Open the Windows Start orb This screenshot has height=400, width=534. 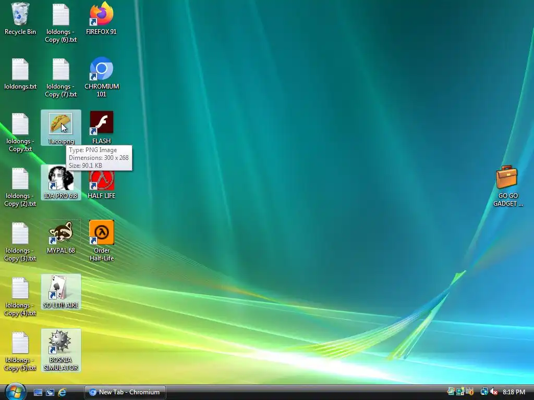tap(15, 392)
